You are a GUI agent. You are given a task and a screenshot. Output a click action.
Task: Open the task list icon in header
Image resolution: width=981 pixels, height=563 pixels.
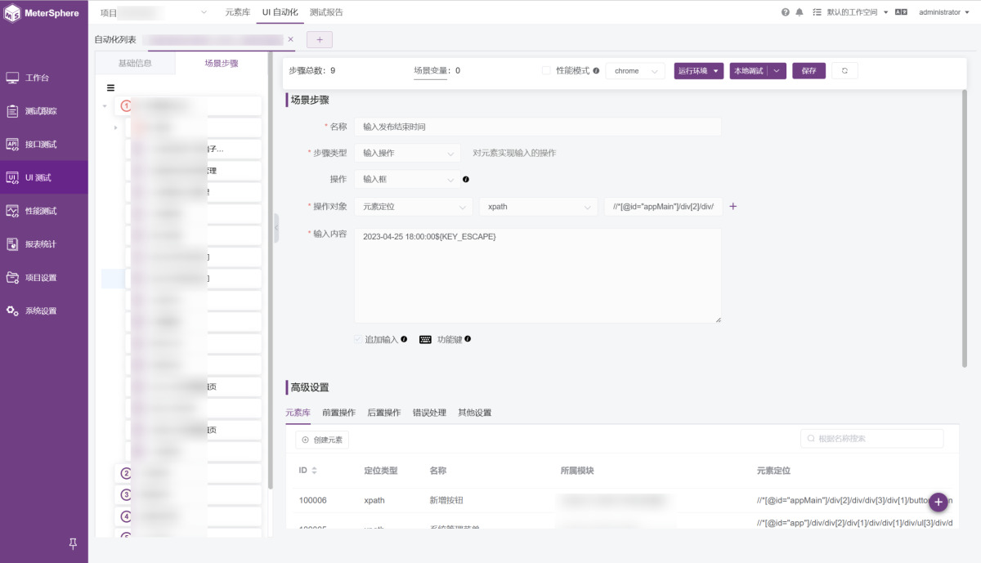click(x=817, y=12)
